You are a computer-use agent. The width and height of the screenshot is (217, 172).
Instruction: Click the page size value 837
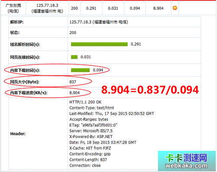pyautogui.click(x=73, y=82)
